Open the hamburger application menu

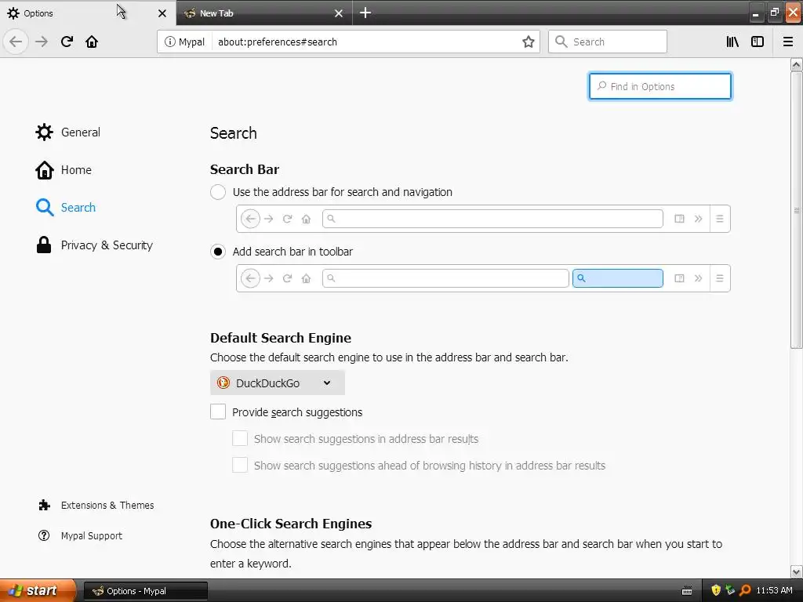click(x=787, y=42)
